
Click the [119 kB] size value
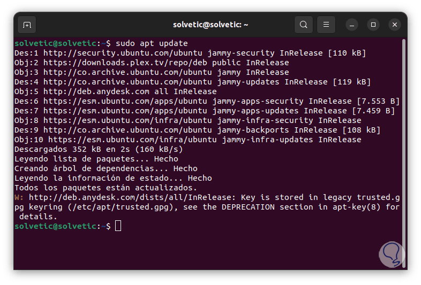(x=352, y=82)
